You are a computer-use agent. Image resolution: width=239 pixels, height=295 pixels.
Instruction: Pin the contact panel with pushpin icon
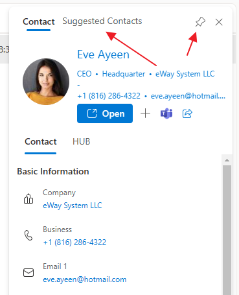tap(200, 22)
